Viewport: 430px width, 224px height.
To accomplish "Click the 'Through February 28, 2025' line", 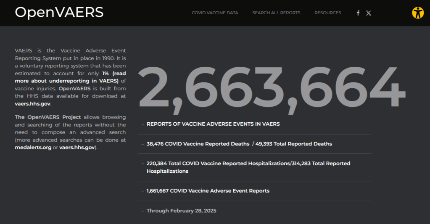I will click(x=181, y=211).
